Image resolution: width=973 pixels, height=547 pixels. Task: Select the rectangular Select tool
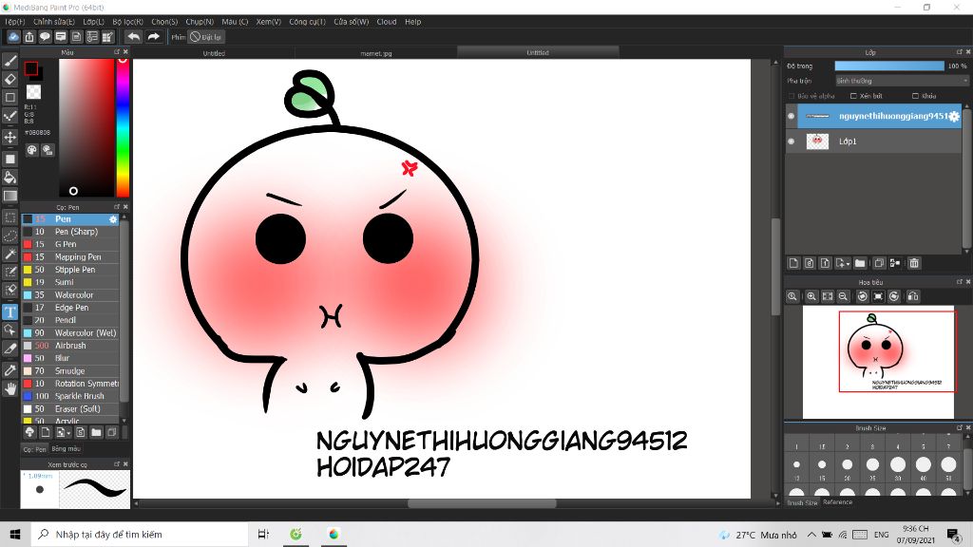pos(10,217)
